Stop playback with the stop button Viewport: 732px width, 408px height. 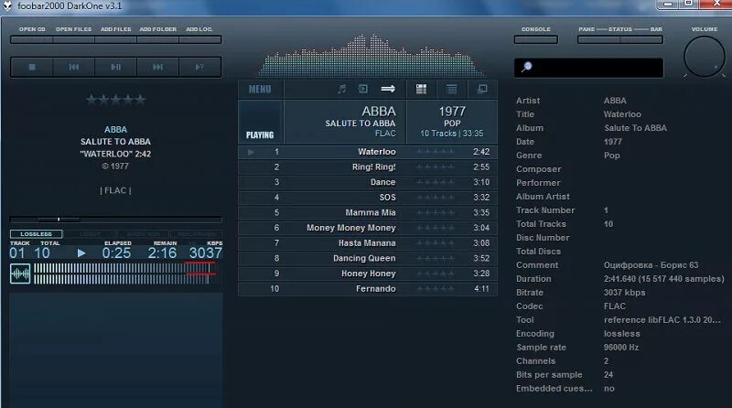point(32,67)
